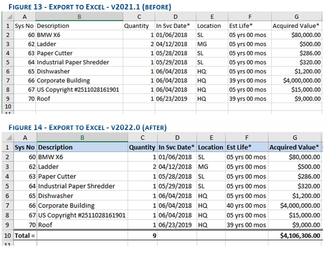Click US Copyright #2511028161901 cell in Figure 14

click(82, 215)
